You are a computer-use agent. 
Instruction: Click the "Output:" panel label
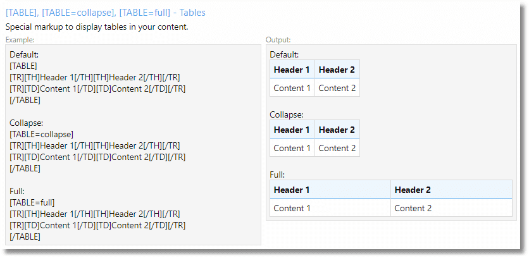[278, 40]
